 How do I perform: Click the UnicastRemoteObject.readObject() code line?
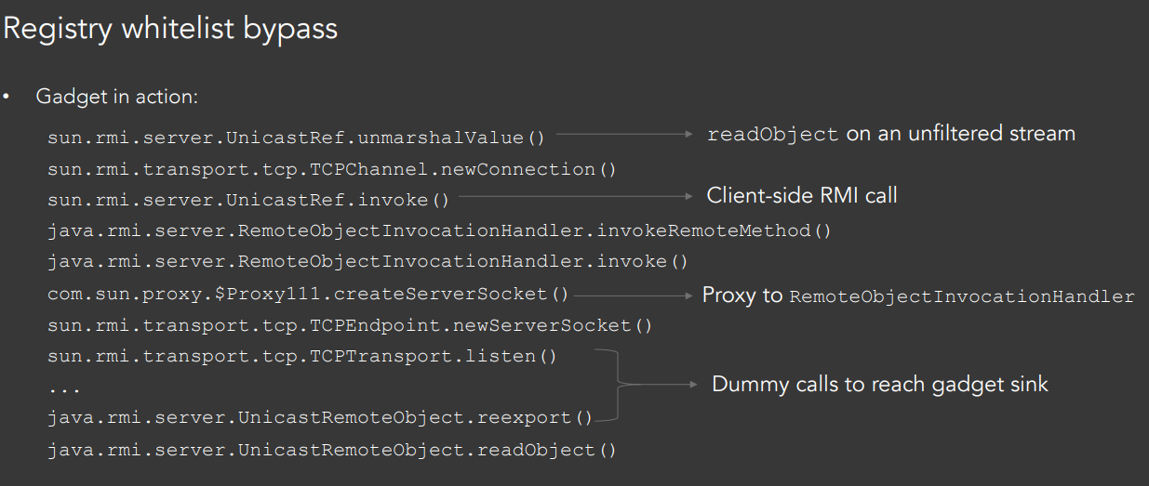tap(332, 450)
